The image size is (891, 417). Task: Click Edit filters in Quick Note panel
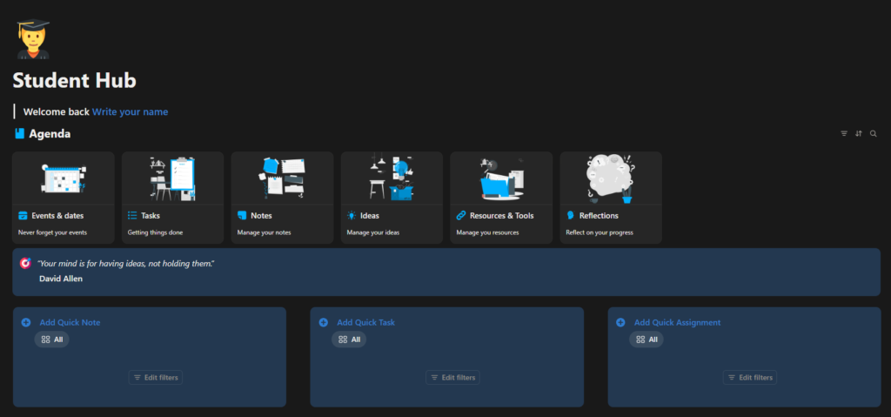click(x=156, y=377)
